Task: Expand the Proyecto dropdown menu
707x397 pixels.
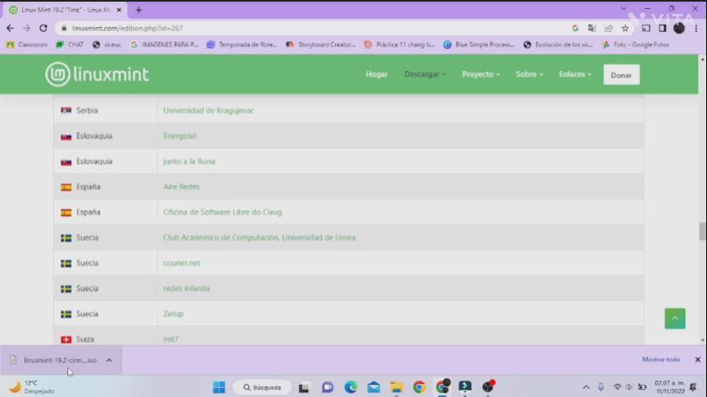Action: (x=481, y=74)
